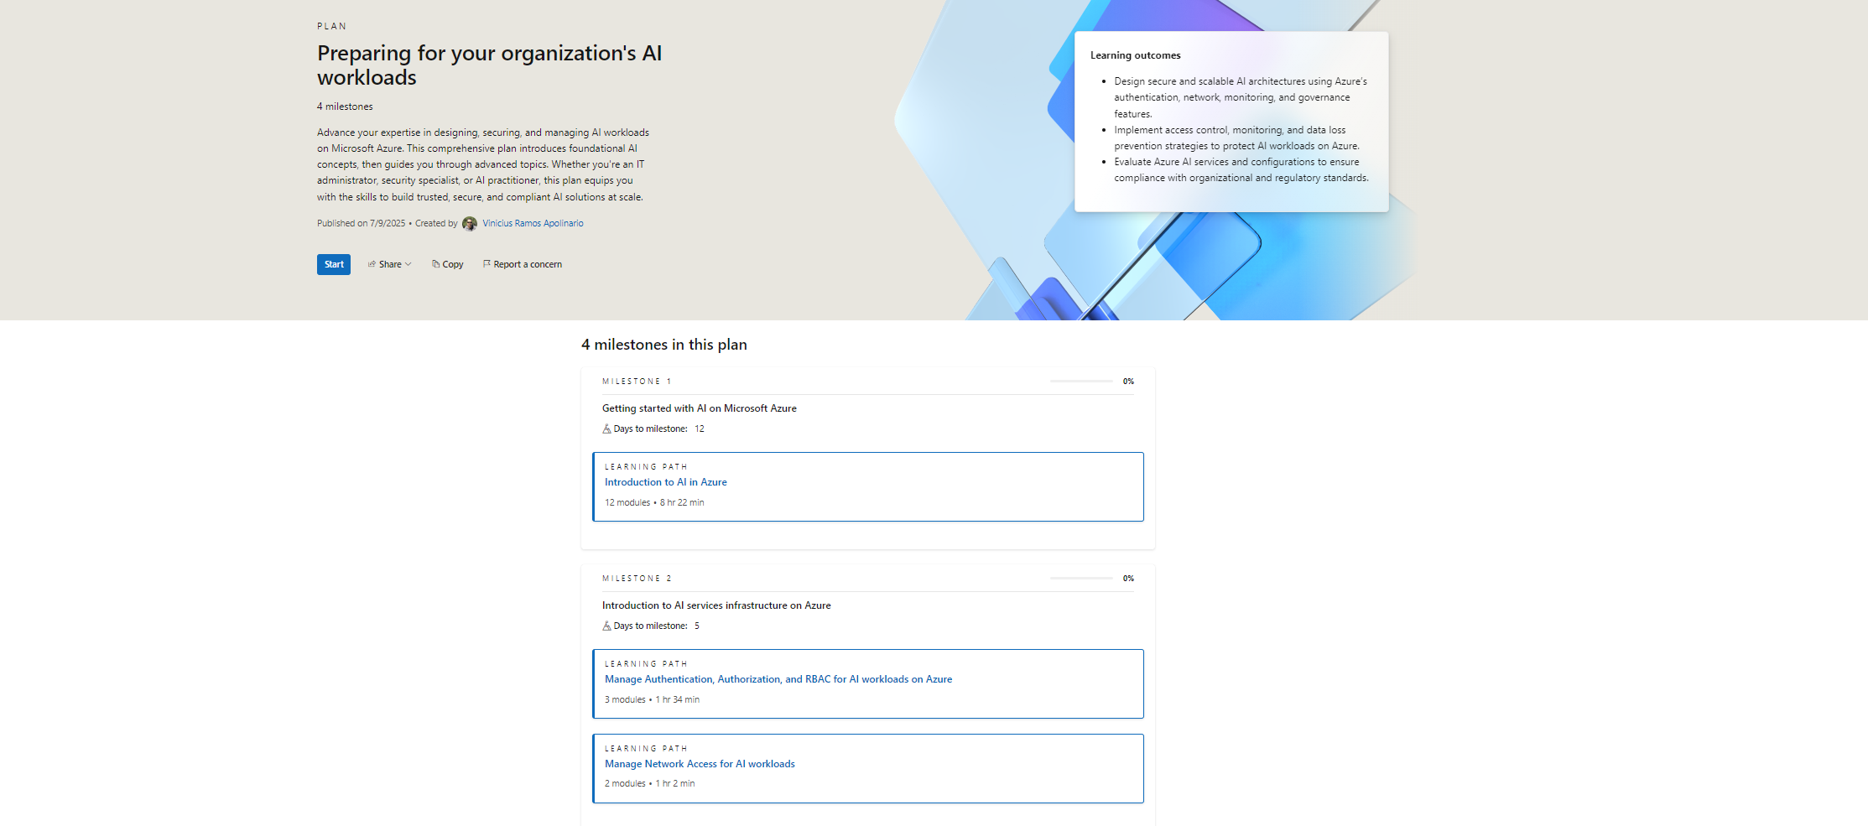Viewport: 1868px width, 826px height.
Task: Open the Share dropdown
Action: coord(390,264)
